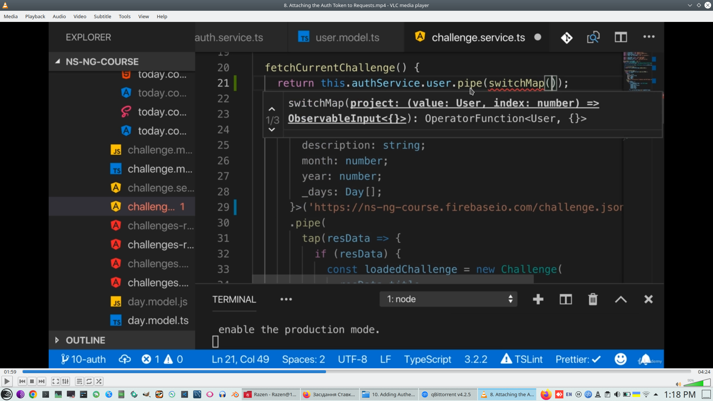The image size is (713, 401).
Task: Show the playlist via its icon
Action: (79, 381)
